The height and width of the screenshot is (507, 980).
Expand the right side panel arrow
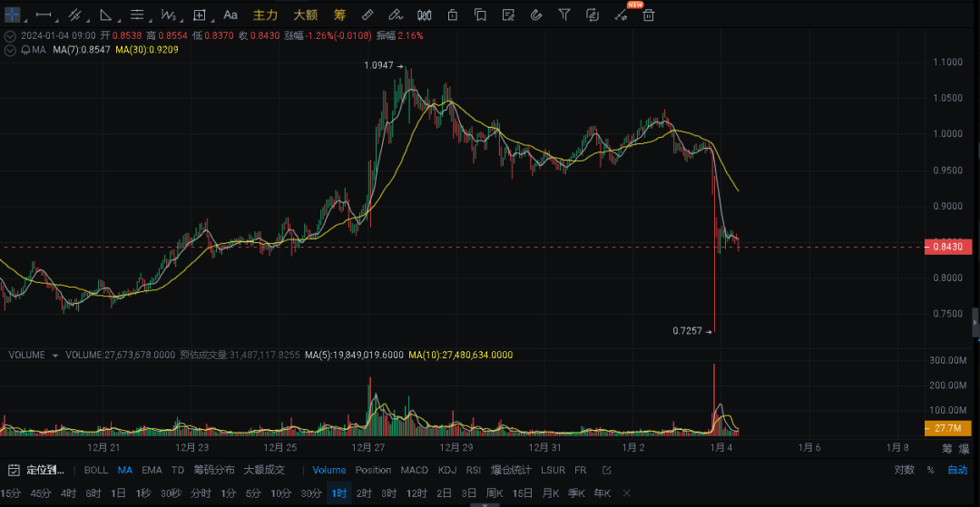point(975,323)
